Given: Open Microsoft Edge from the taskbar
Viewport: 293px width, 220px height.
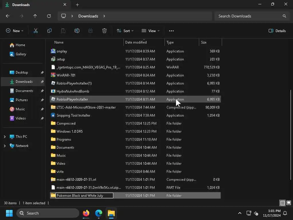Looking at the screenshot, I should click(x=99, y=213).
